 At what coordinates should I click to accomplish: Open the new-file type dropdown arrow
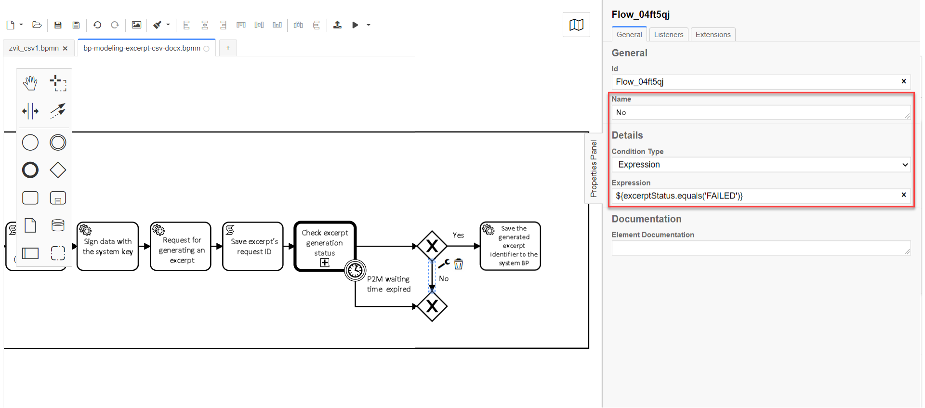tap(21, 25)
